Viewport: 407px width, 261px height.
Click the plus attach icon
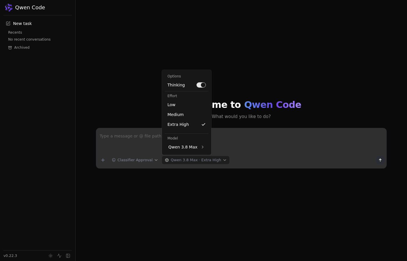(x=103, y=160)
